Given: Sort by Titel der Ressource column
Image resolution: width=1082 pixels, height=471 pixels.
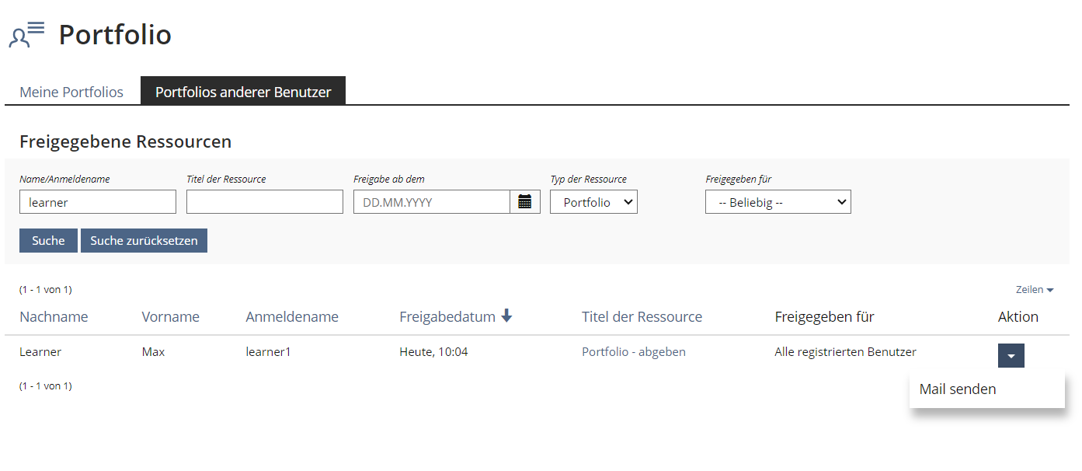Looking at the screenshot, I should 642,317.
